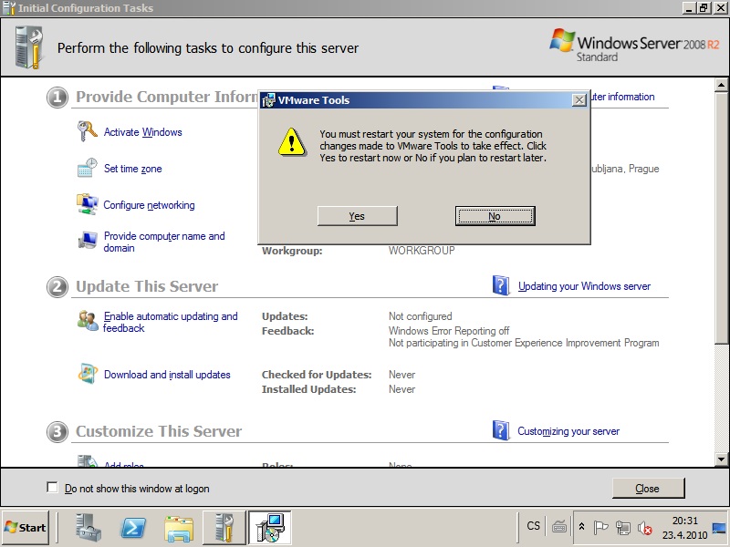Click the volume muted tray icon

[645, 527]
